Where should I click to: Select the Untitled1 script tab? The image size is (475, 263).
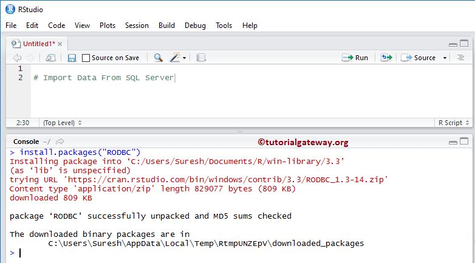coord(39,44)
